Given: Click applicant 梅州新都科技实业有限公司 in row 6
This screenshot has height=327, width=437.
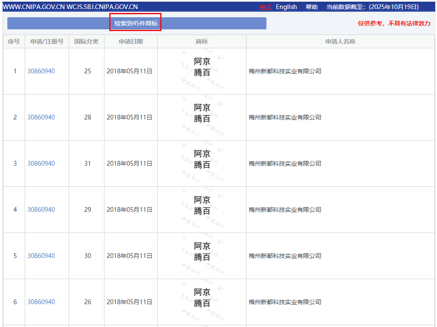Looking at the screenshot, I should point(285,302).
